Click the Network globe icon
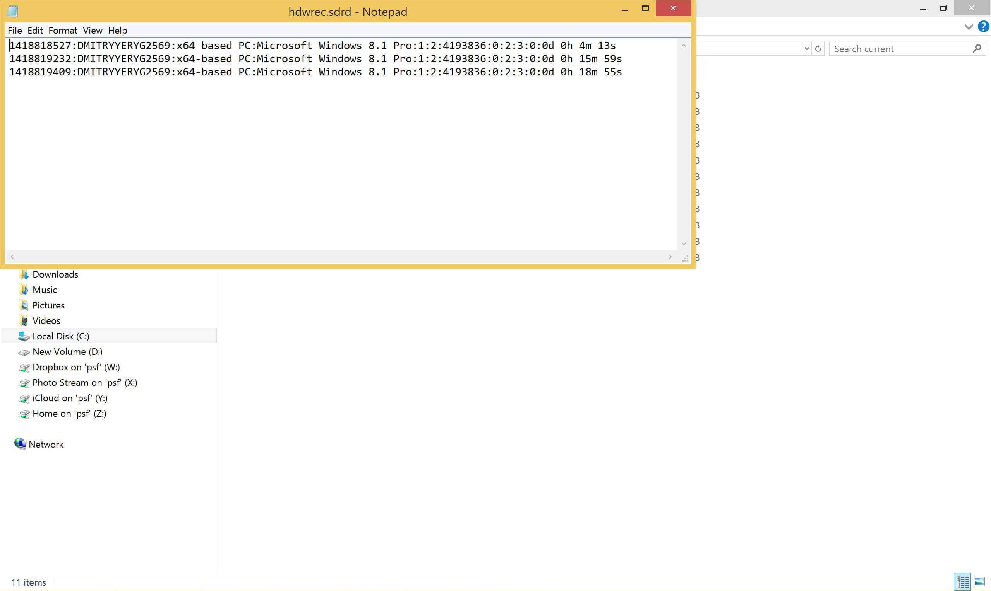Screen dimensions: 991x591 click(20, 444)
